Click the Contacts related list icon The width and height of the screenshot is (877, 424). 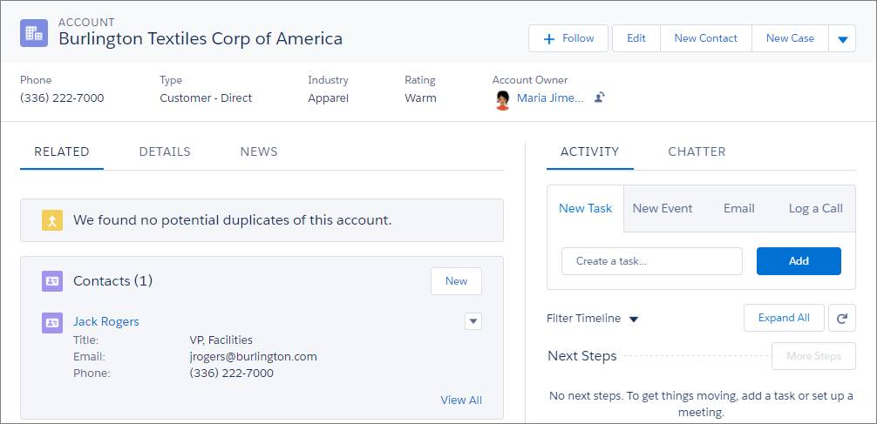point(52,281)
